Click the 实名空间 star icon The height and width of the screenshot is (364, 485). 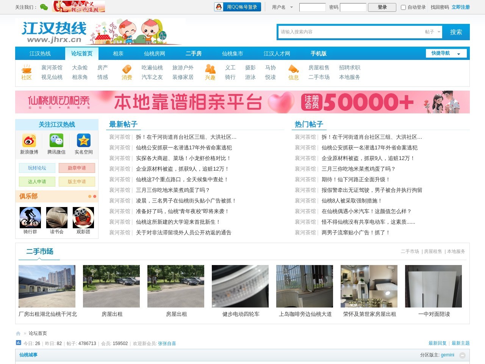coord(83,141)
